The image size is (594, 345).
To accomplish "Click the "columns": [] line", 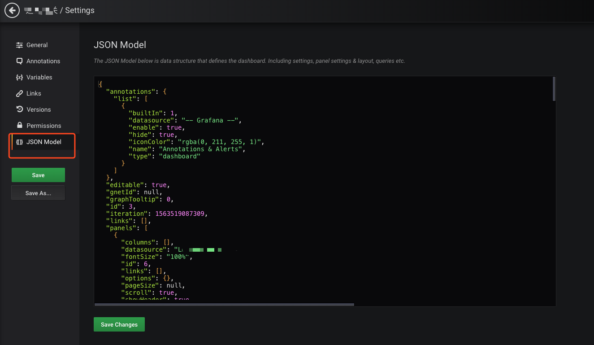I will coord(147,242).
